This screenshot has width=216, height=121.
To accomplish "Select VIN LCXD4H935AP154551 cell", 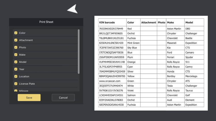I will pyautogui.click(x=112, y=95).
